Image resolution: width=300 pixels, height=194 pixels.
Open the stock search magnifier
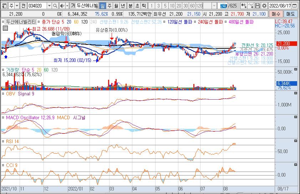pyautogui.click(x=55, y=6)
